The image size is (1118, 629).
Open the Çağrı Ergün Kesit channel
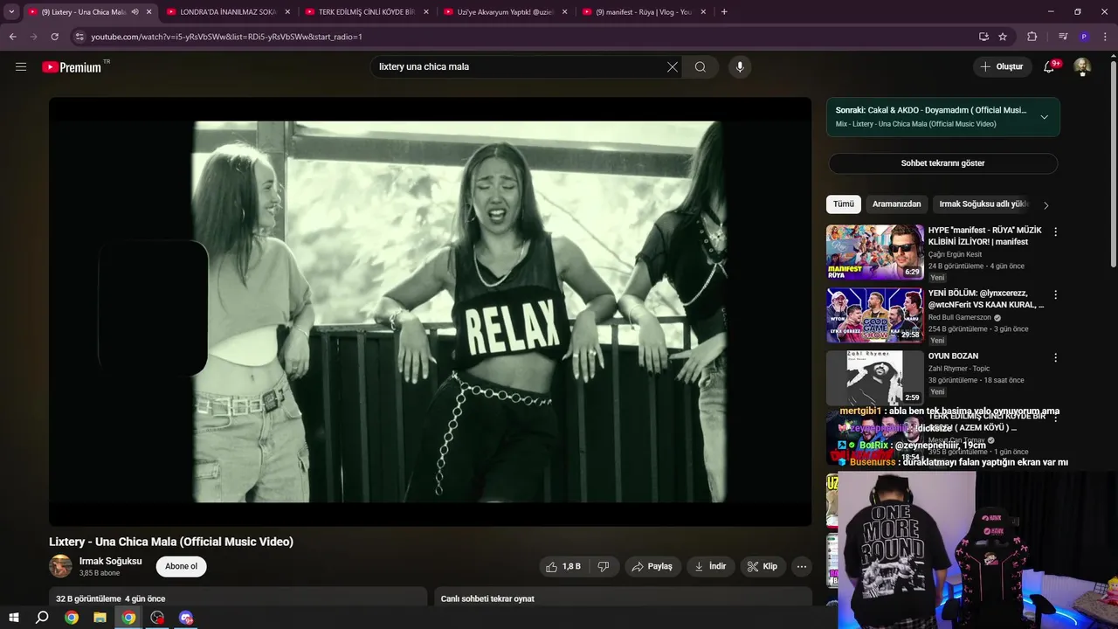955,255
